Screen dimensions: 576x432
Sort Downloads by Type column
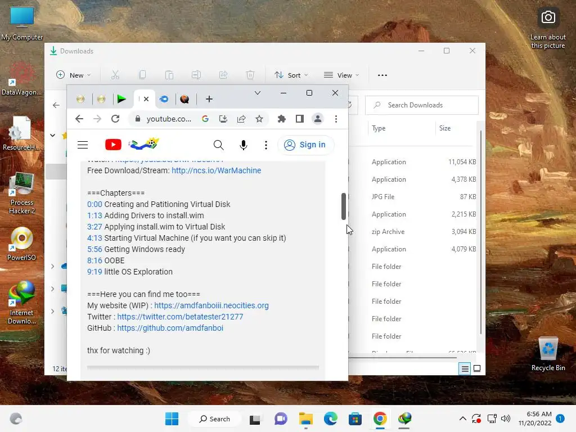[x=379, y=128]
